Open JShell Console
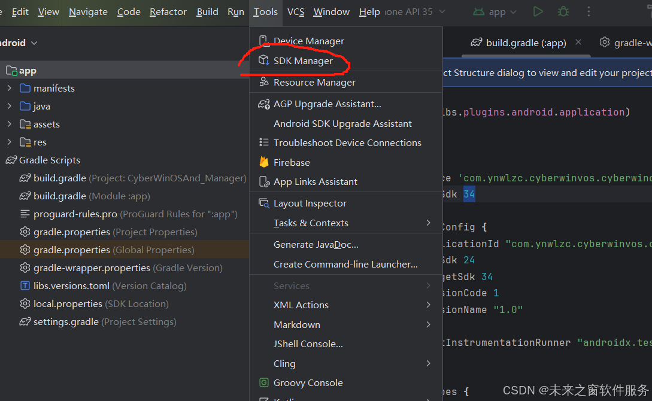This screenshot has width=652, height=401. 308,344
